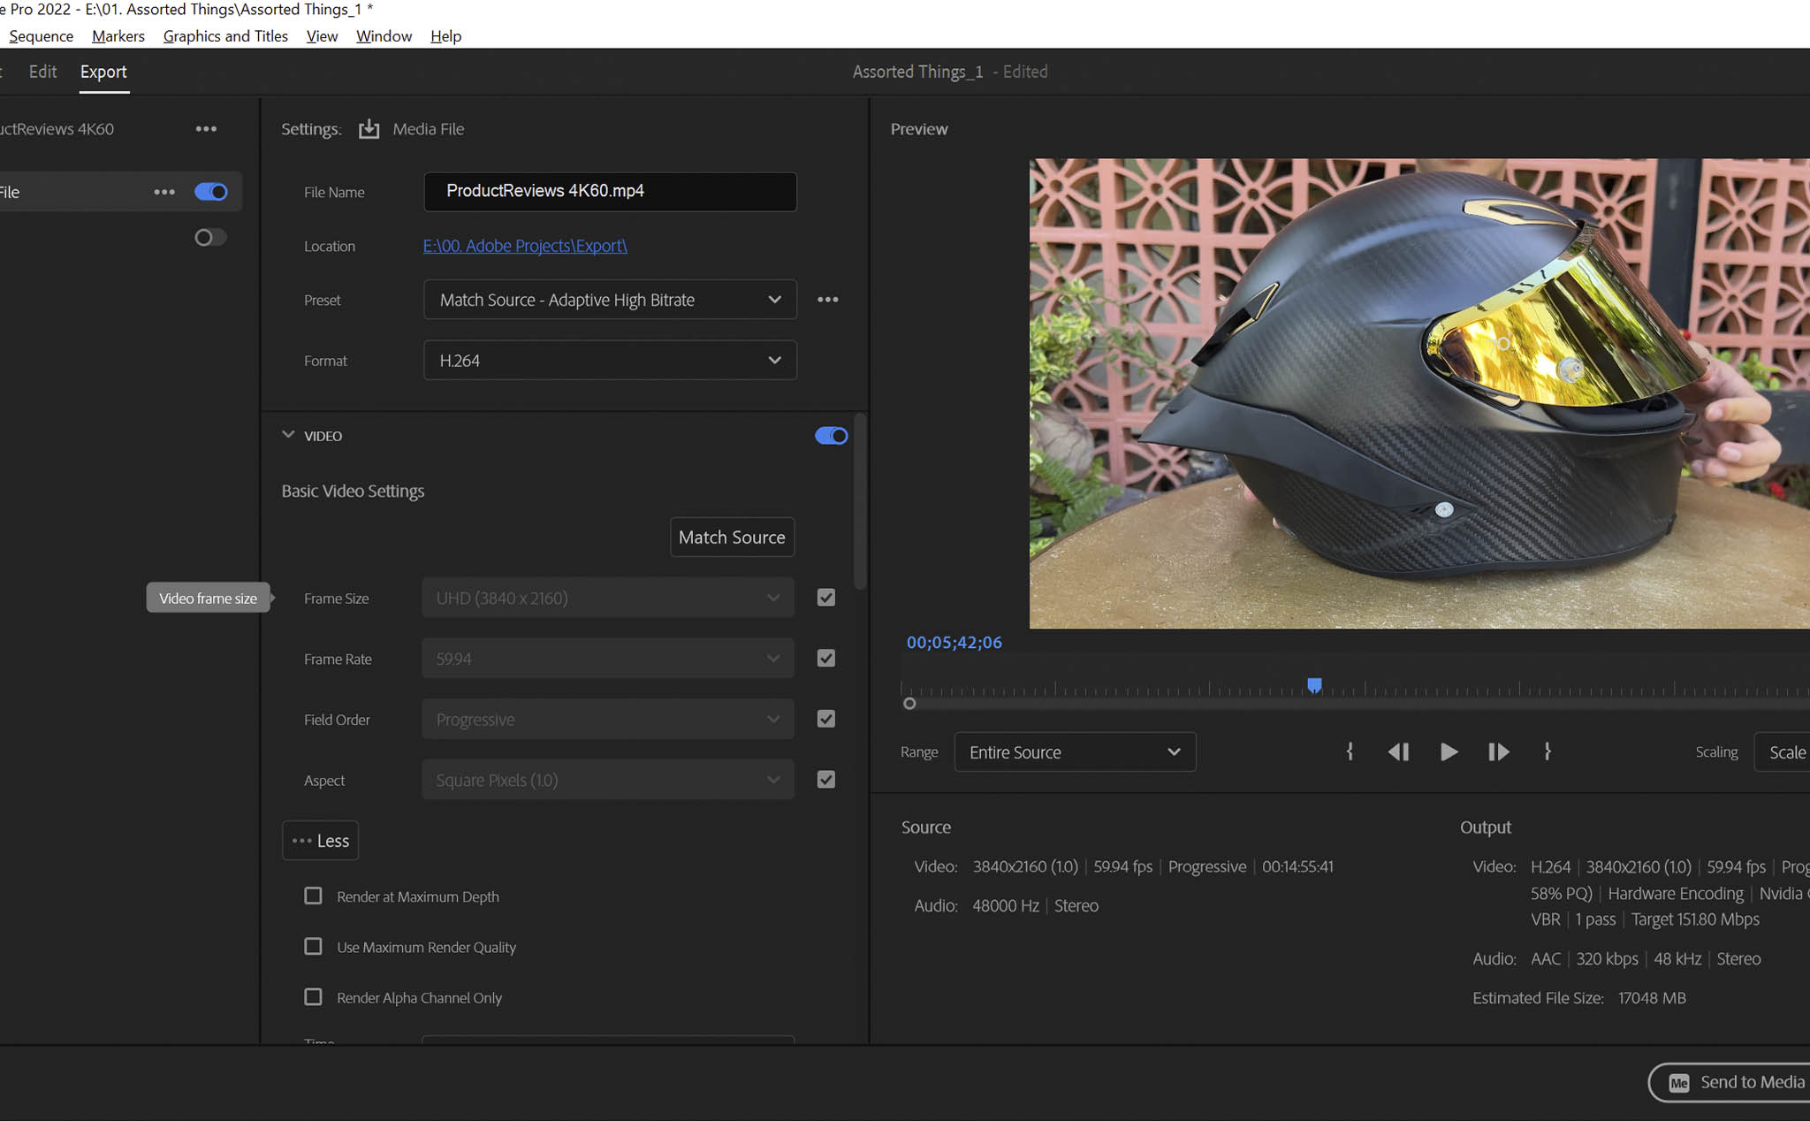Viewport: 1810px width, 1121px height.
Task: Open the Format H.264 dropdown
Action: (x=610, y=361)
